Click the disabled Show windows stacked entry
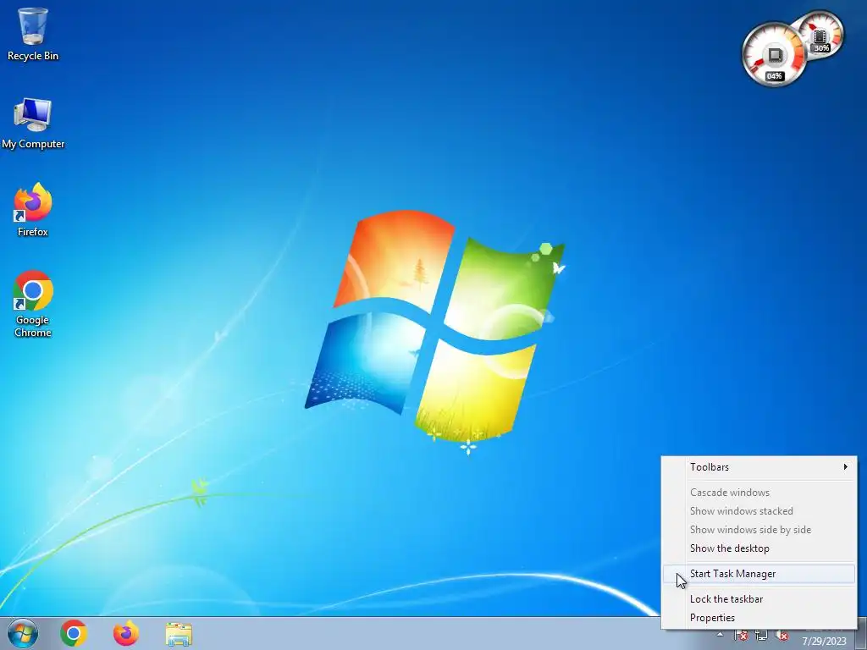867x650 pixels. [x=759, y=511]
